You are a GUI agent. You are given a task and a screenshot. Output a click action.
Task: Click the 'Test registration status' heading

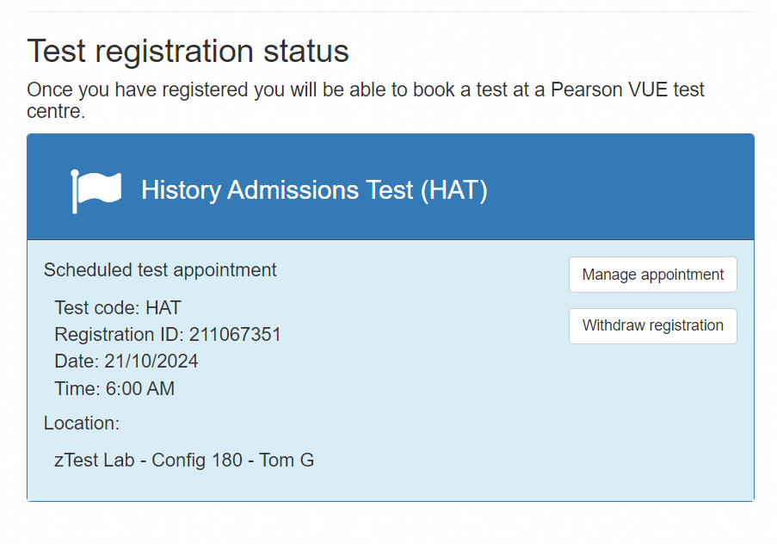(x=188, y=52)
